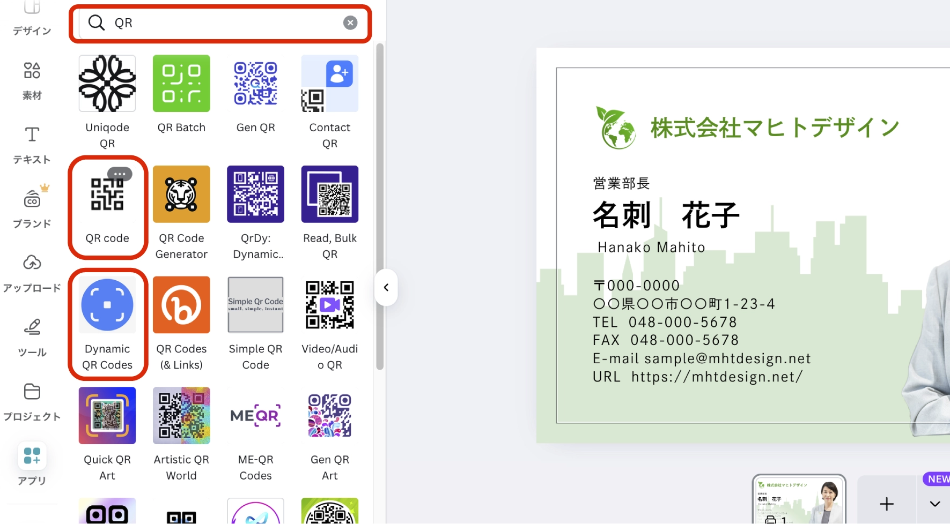Clear the QR search text

[350, 23]
